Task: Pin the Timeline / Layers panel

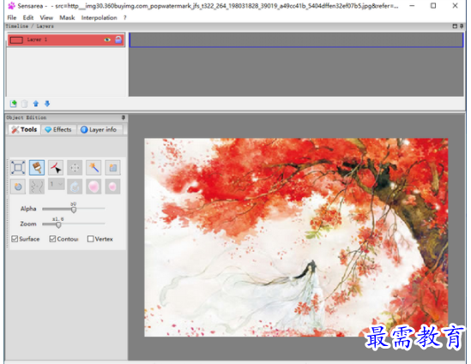Action: coord(462,27)
